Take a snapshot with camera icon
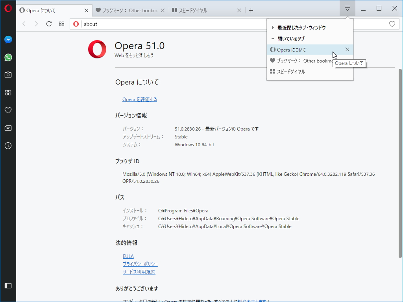 8,75
